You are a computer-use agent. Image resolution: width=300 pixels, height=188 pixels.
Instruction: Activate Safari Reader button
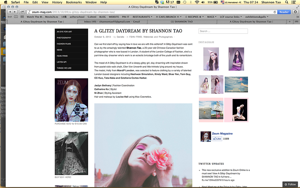pos(284,12)
